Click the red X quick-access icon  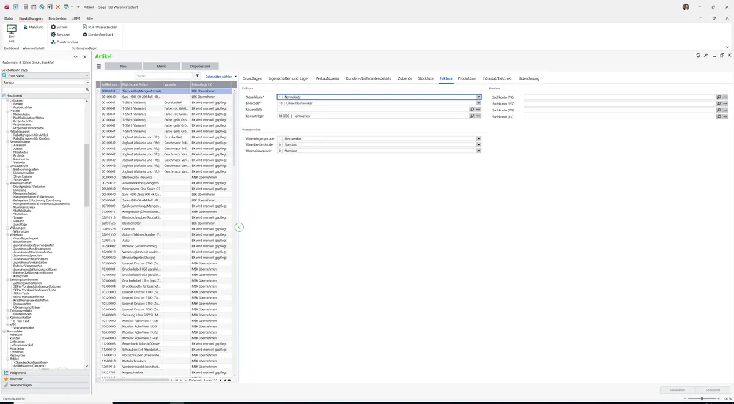58,7
